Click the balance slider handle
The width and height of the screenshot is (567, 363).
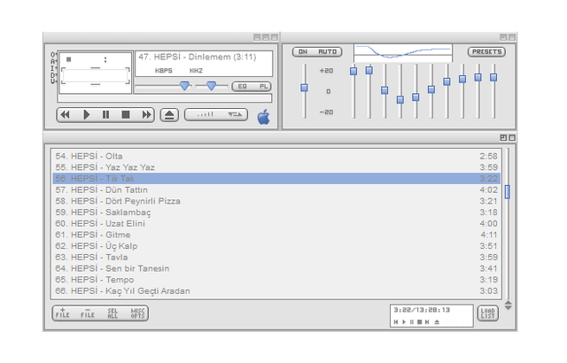211,86
